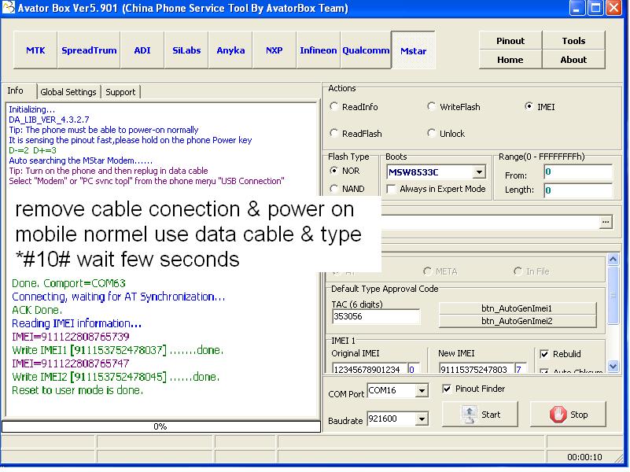630x472 pixels.
Task: Toggle the Pinout Finder checkbox
Action: pos(447,389)
